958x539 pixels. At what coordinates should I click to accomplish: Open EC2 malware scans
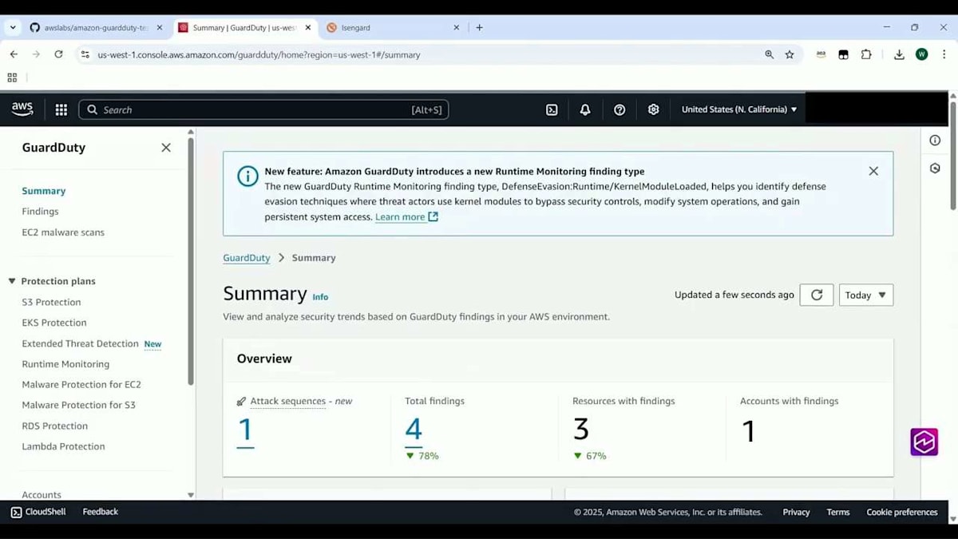pos(63,232)
